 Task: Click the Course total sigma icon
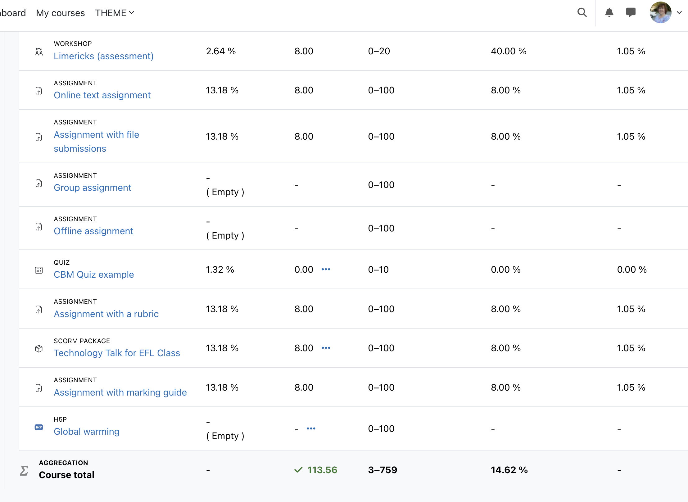24,470
